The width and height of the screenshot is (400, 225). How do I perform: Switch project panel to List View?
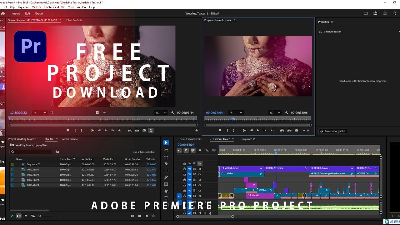(19, 216)
